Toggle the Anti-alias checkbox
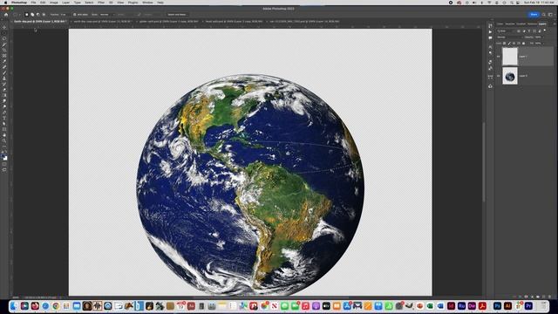 point(74,15)
